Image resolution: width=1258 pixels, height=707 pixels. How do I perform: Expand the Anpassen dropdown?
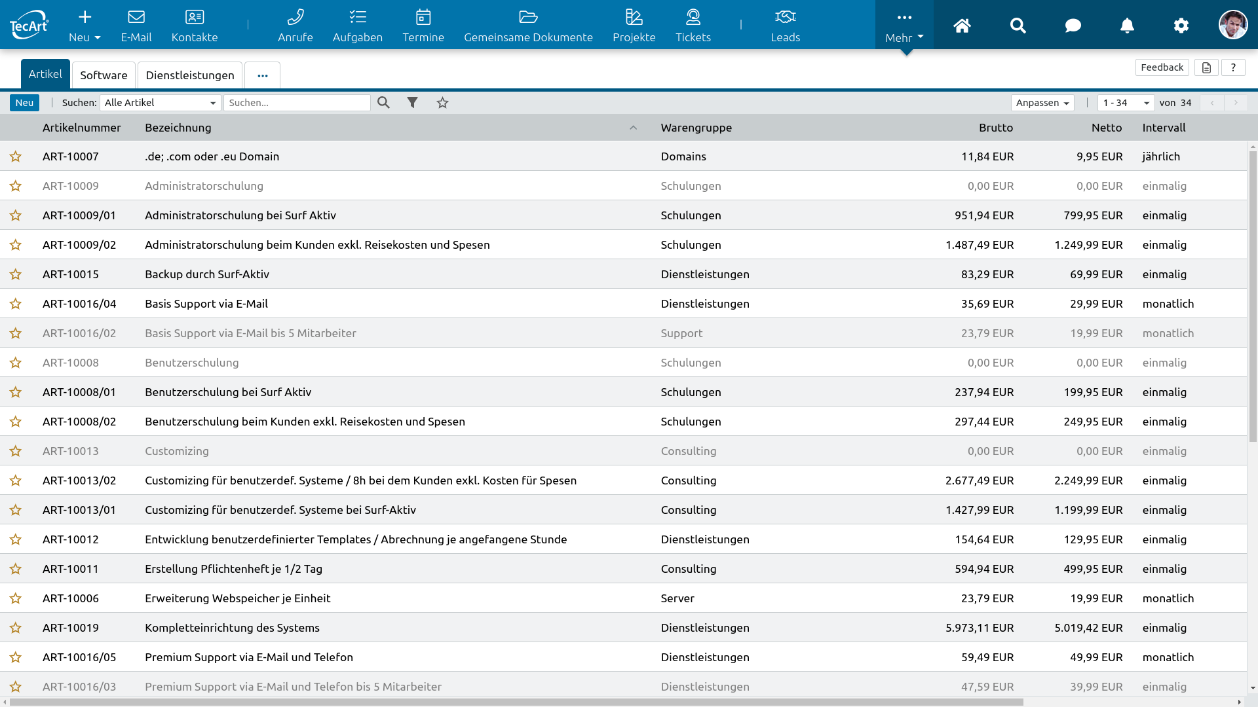click(x=1042, y=103)
